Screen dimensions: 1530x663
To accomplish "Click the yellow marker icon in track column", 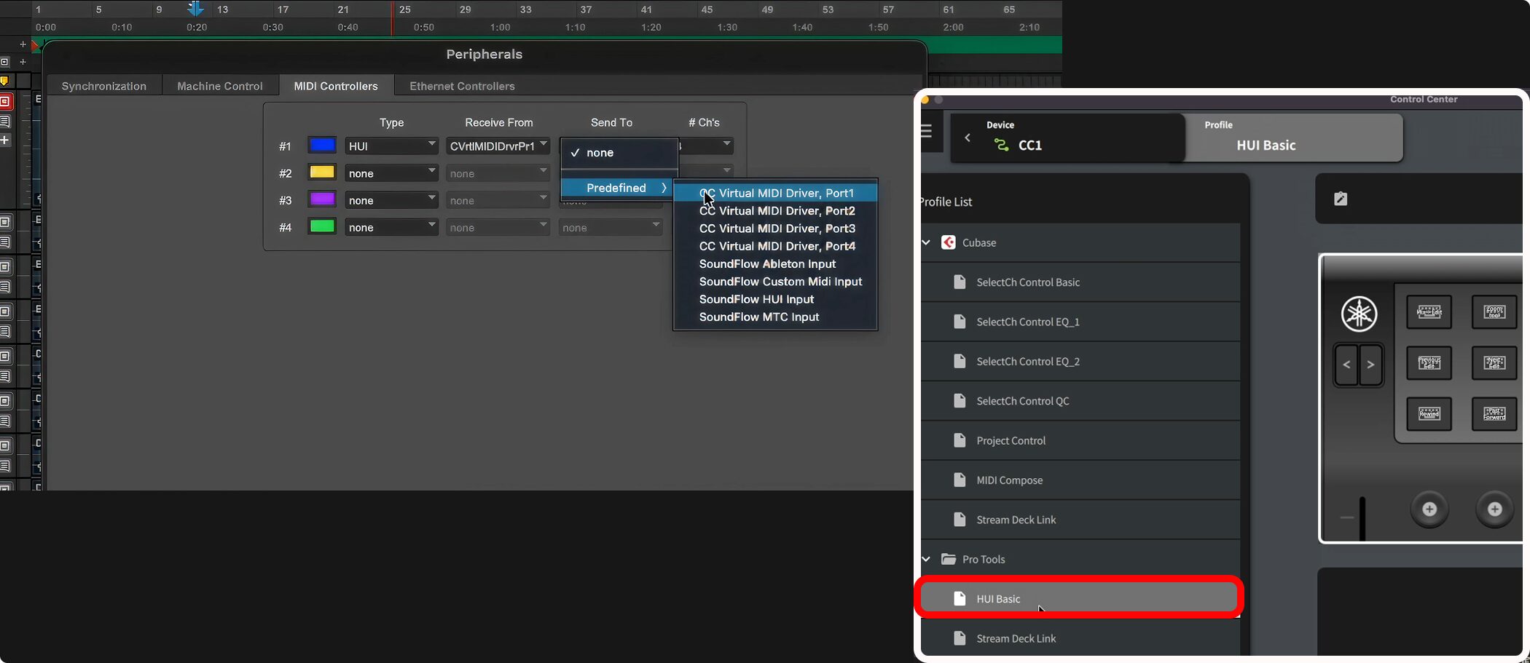I will pos(4,81).
